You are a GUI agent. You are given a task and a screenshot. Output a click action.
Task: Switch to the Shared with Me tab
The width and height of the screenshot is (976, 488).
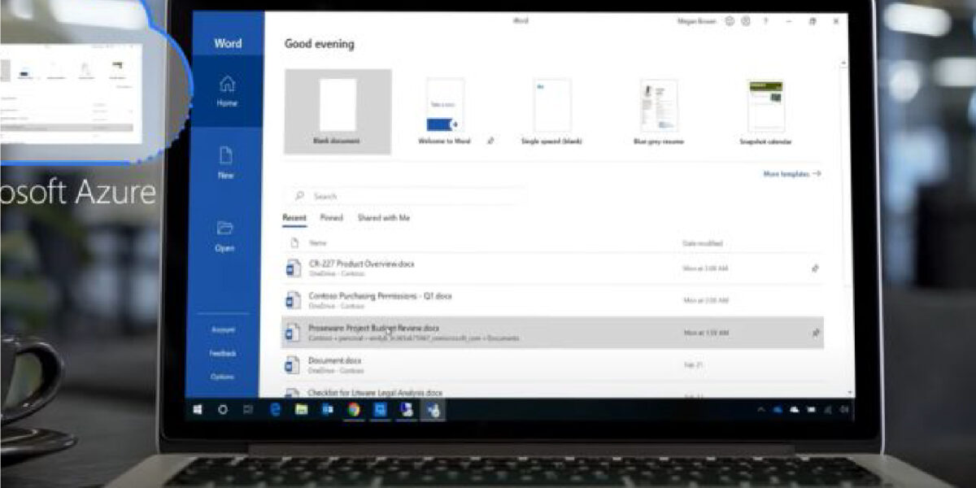pyautogui.click(x=384, y=218)
